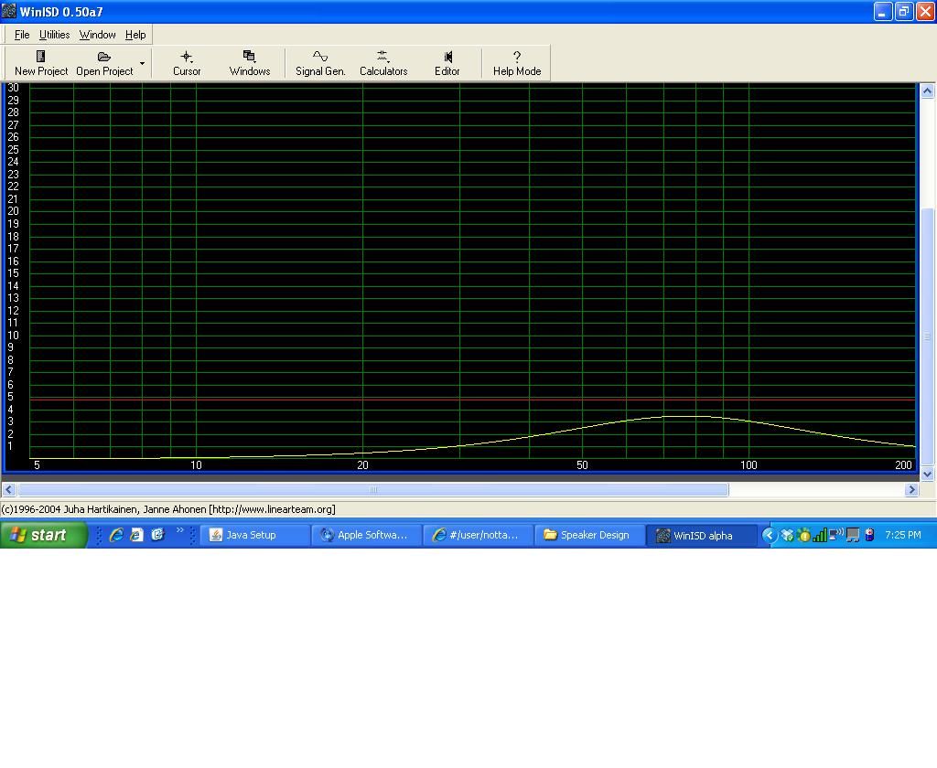Click the horizontal scrollbar thumb
Screen dimensions: 937x768
tap(373, 490)
